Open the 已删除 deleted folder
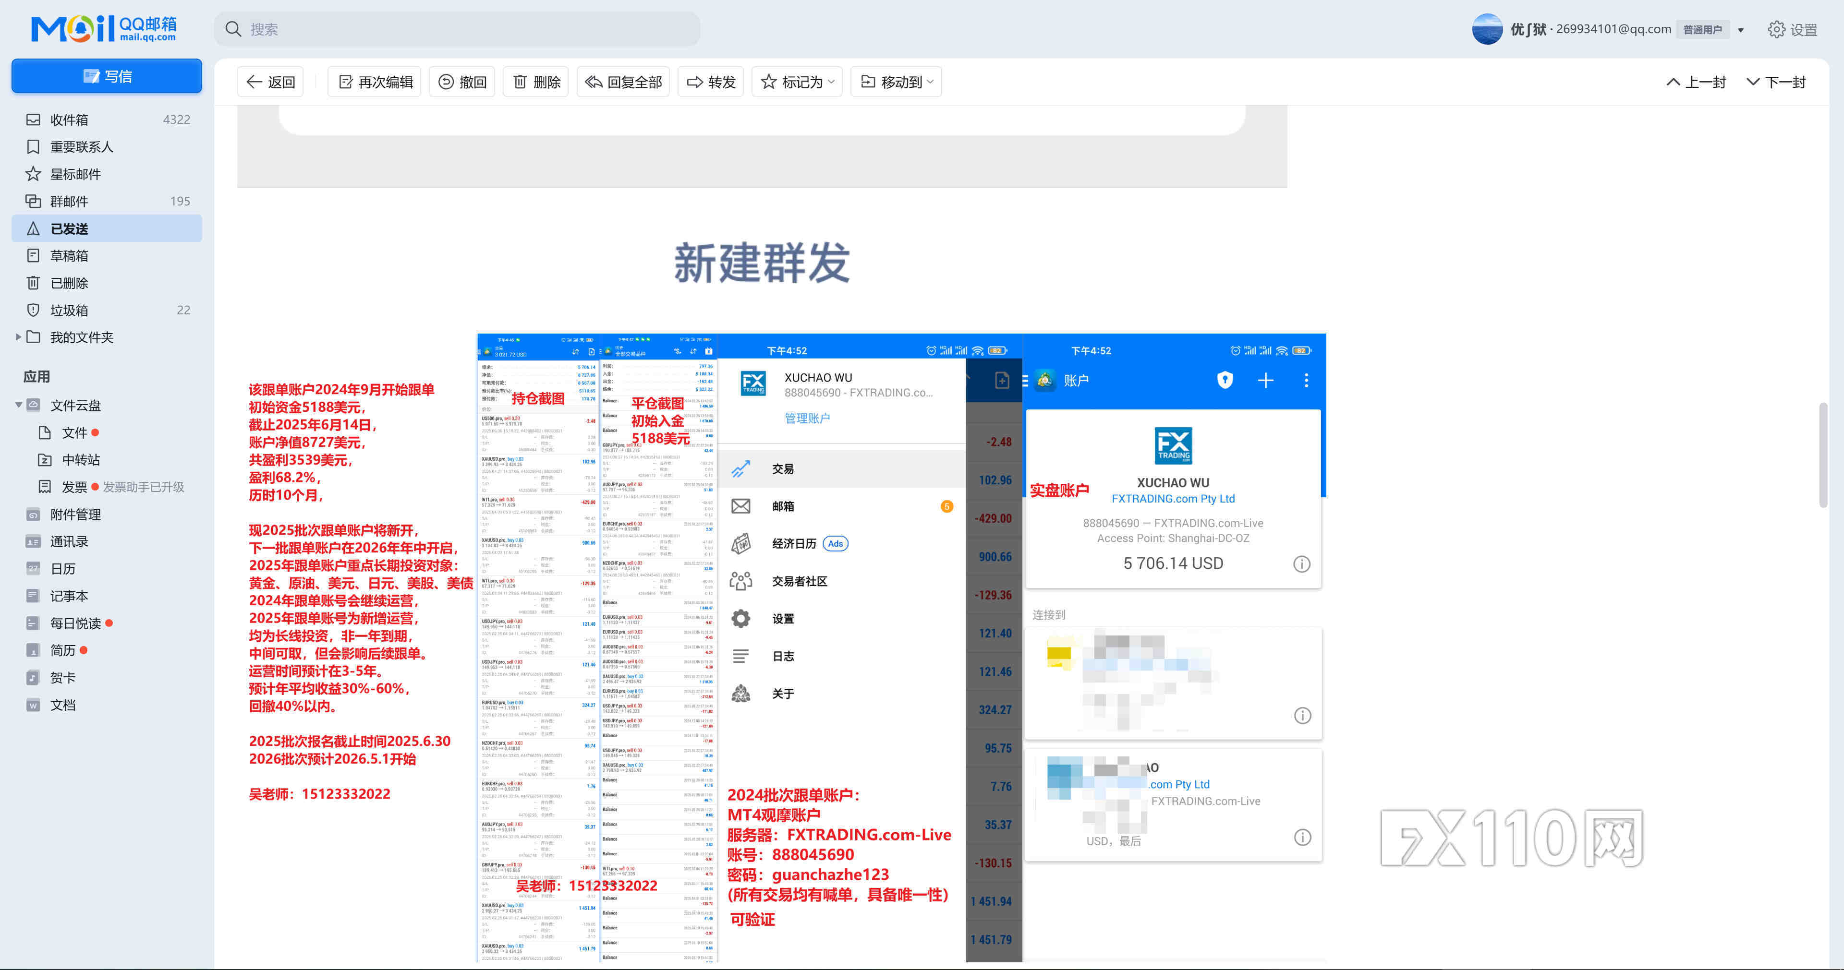Viewport: 1844px width, 970px height. [x=107, y=283]
